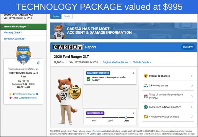Click Regular oil changes link
Image resolution: width=198 pixels, height=137 pixels.
[x=159, y=76]
